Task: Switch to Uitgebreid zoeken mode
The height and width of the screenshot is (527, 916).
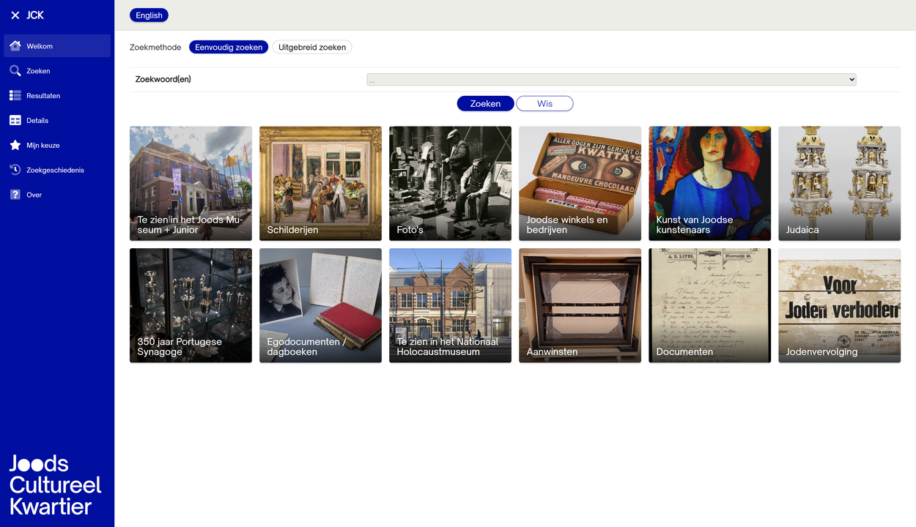Action: point(312,48)
